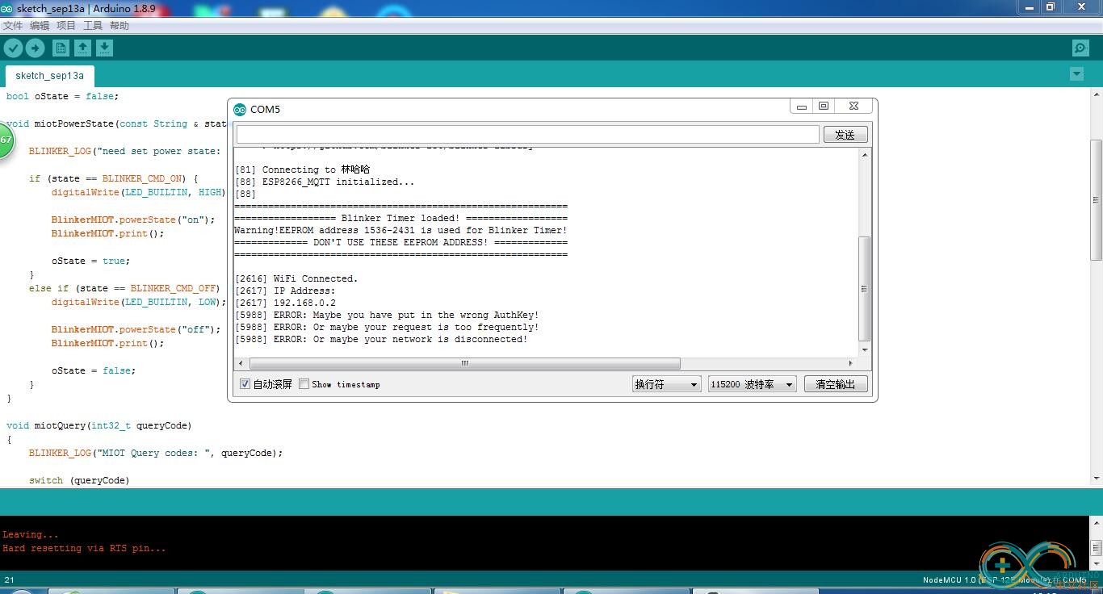The height and width of the screenshot is (594, 1103).
Task: Click the 'bool oState = false;' code line
Action: click(x=62, y=96)
